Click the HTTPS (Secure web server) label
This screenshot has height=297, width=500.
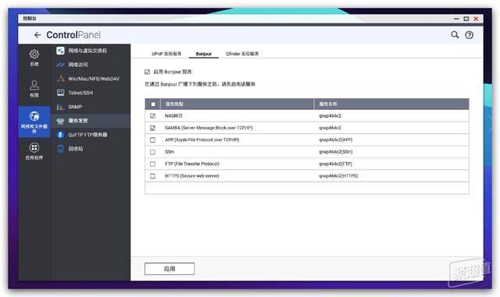[192, 175]
